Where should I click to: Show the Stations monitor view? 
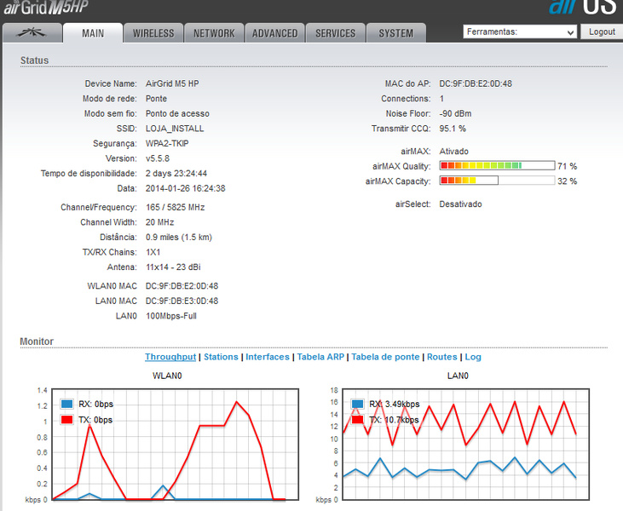pos(221,357)
